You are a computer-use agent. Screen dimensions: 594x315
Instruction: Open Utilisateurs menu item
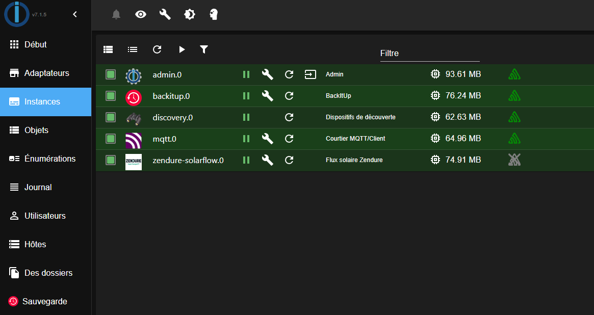(45, 216)
